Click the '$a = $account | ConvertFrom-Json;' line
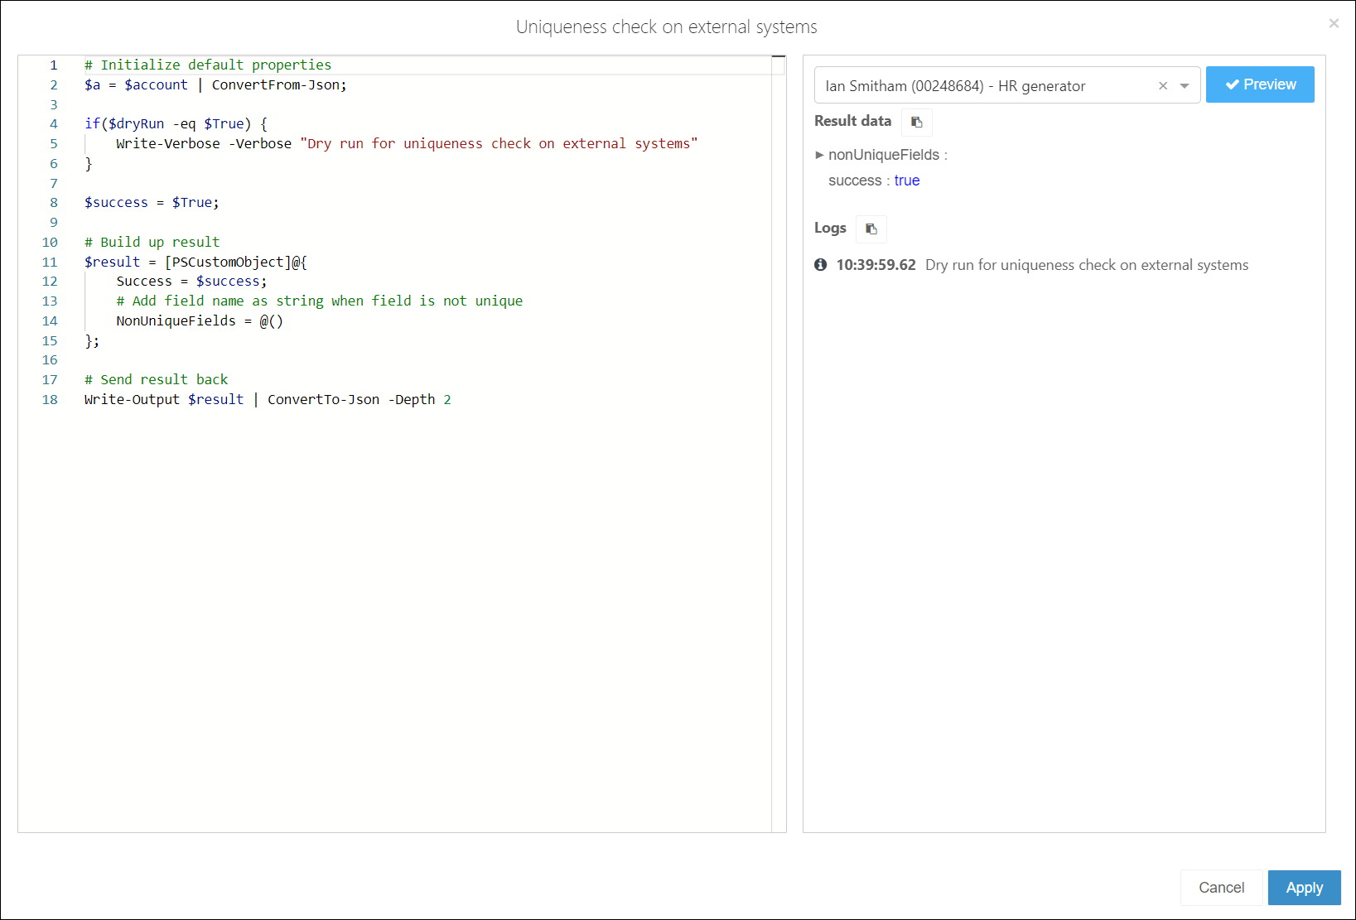Image resolution: width=1356 pixels, height=920 pixels. click(x=215, y=84)
